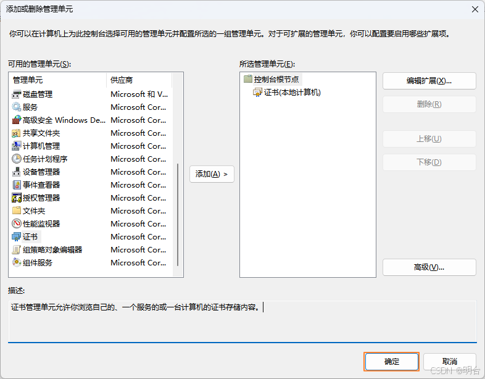Click the 添加(A) > button
Screen dimensions: 485x379
pyautogui.click(x=212, y=174)
